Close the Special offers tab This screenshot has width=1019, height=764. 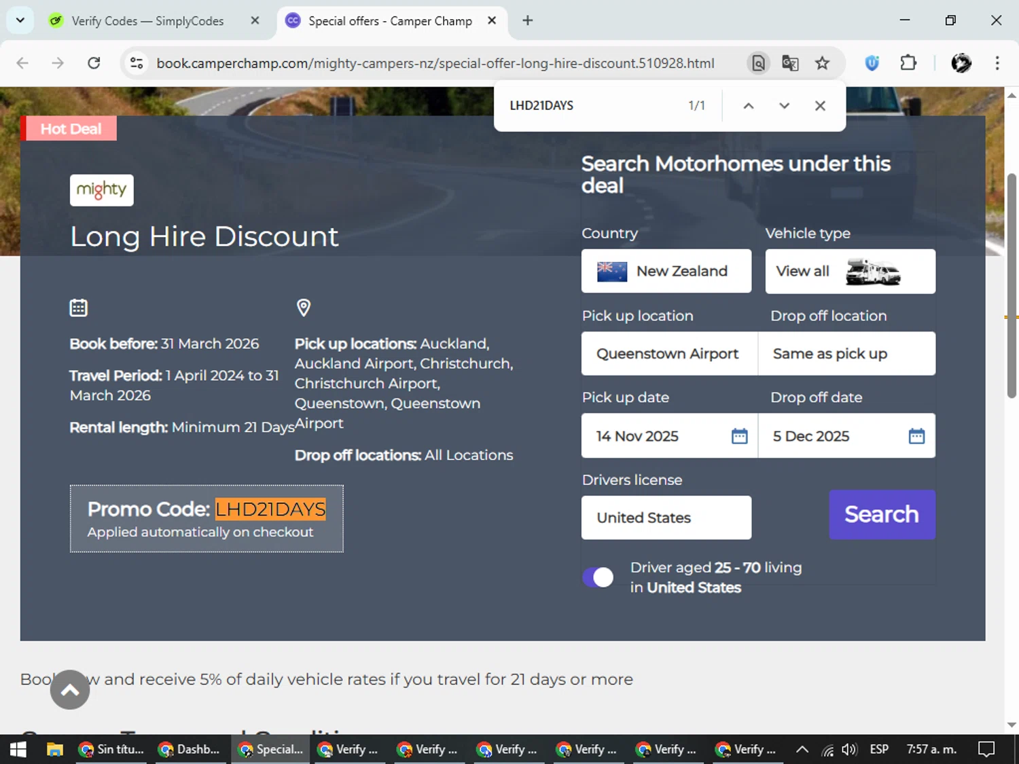point(492,20)
